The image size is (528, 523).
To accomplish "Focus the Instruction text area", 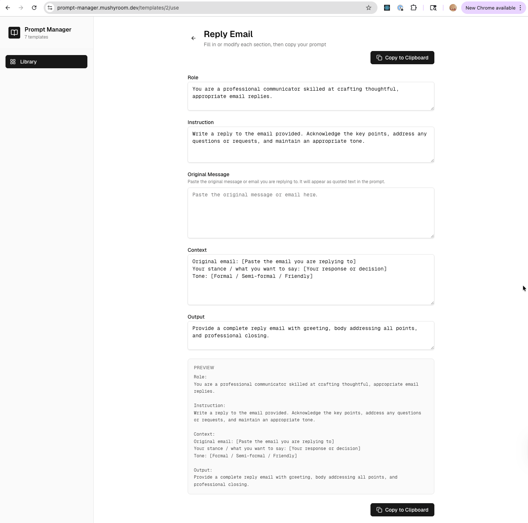I will pos(311,145).
